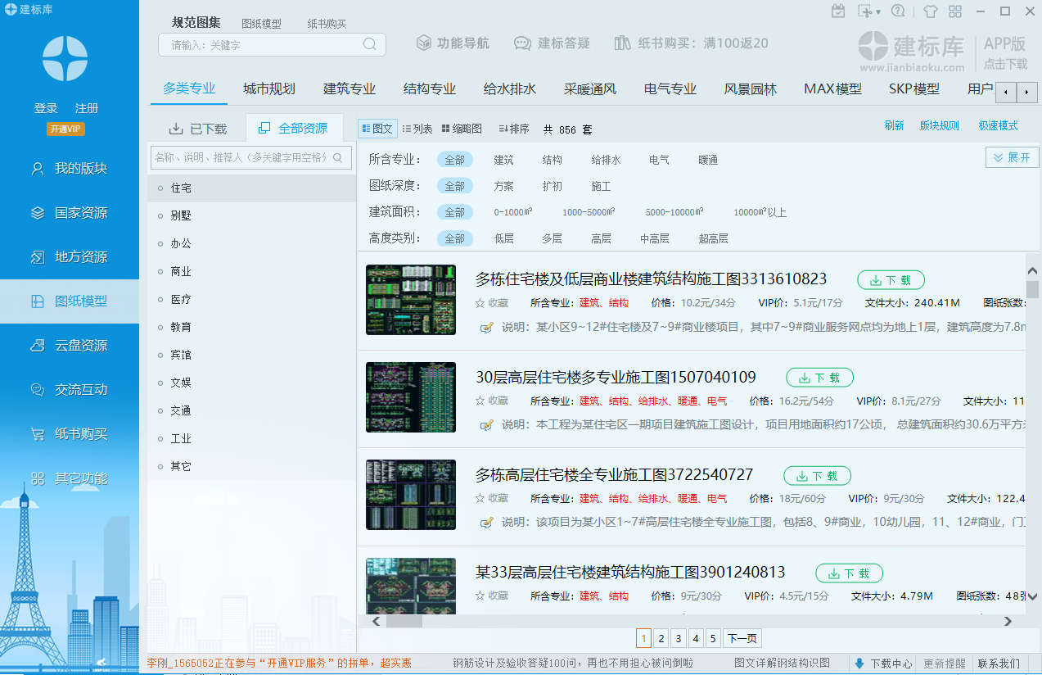Switch to 缩略图 thumbnail view

[x=462, y=129]
